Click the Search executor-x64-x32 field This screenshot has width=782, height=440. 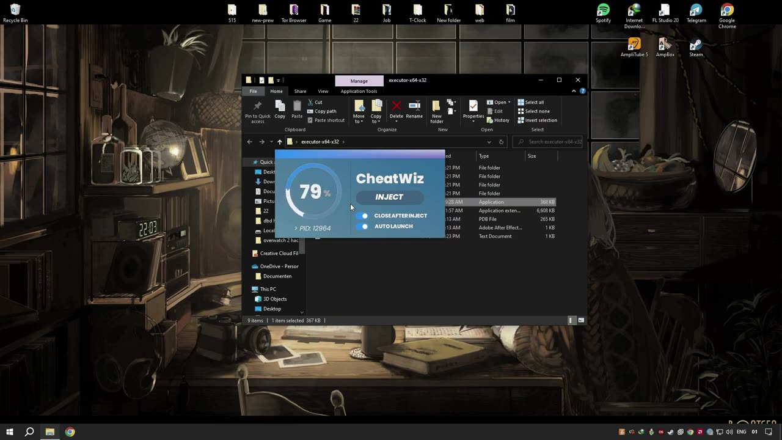click(548, 142)
